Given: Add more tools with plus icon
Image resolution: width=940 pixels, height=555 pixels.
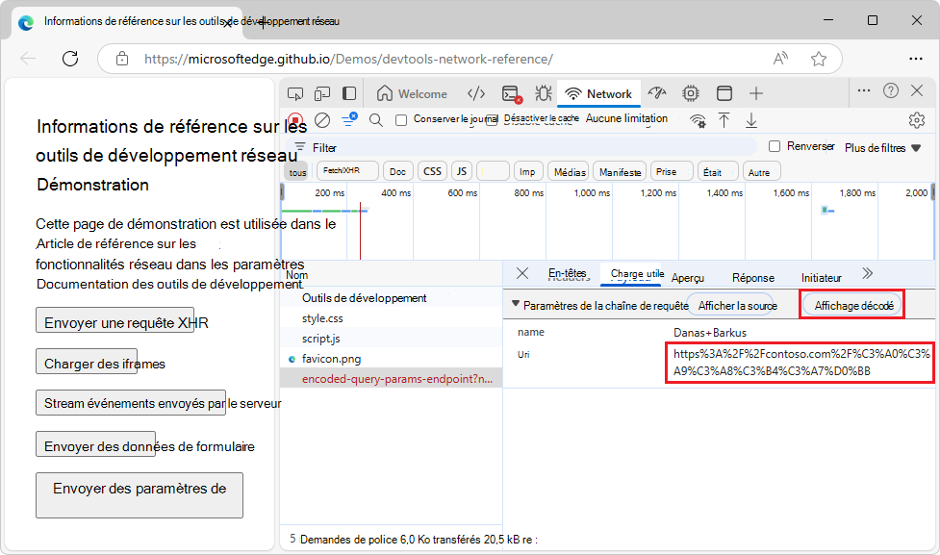Looking at the screenshot, I should pos(756,93).
